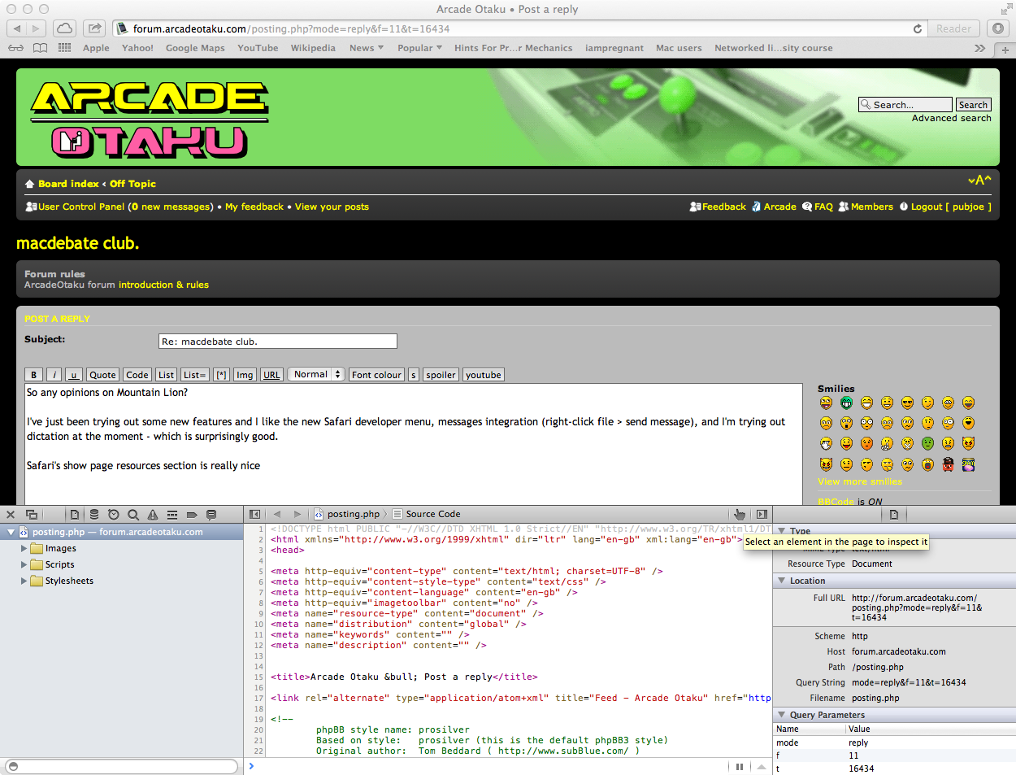
Task: Open Safari Downloads button
Action: pyautogui.click(x=998, y=28)
